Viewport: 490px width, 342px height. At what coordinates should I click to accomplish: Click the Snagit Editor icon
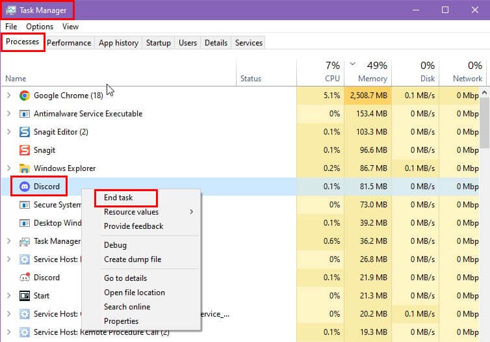click(25, 132)
